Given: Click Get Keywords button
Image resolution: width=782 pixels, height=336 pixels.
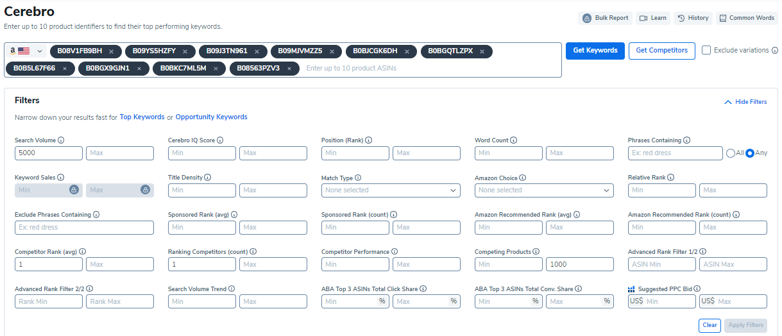Looking at the screenshot, I should 595,51.
